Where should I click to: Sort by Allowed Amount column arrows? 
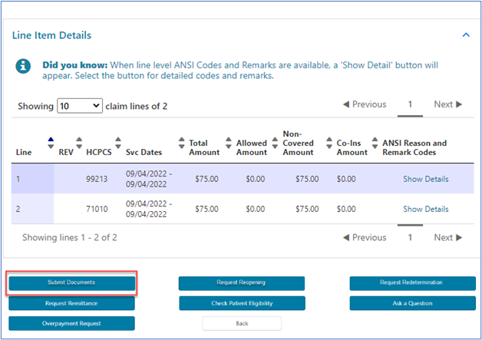[x=229, y=143]
